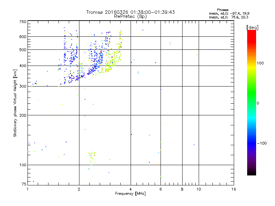The height and width of the screenshot is (206, 275).
Task: Click the y-axis label 'Stationary phase Virtual Height [km]'
Action: point(15,103)
